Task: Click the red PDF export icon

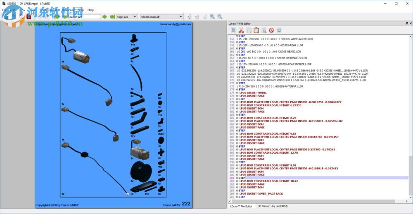Action: [x=29, y=17]
